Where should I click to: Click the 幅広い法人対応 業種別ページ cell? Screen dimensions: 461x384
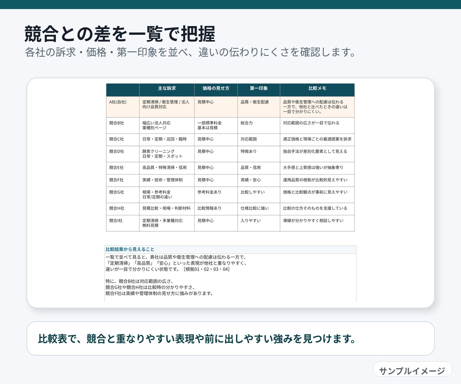tap(167, 125)
